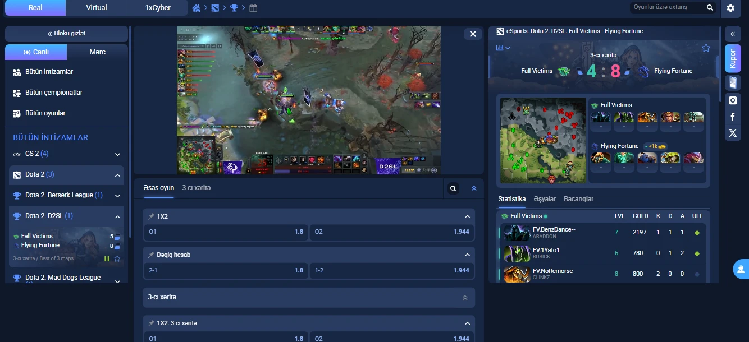This screenshot has height=342, width=749.
Task: Click the search magnifier in top search box
Action: tap(710, 8)
